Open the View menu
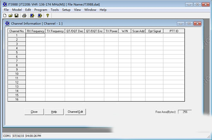212x140 pixels. (77, 10)
